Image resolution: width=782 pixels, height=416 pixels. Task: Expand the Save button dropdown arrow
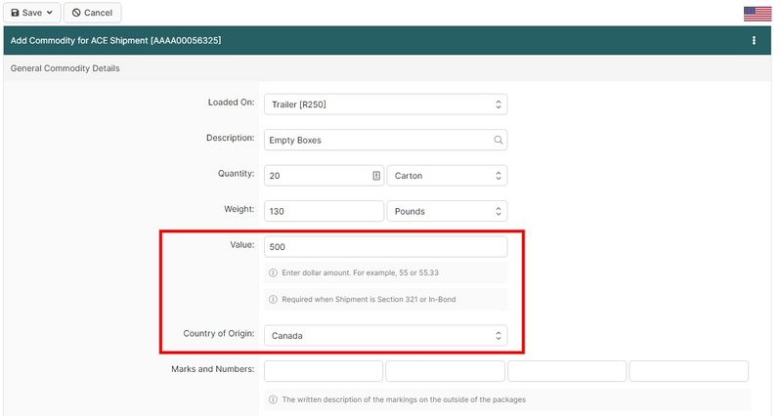coord(49,13)
